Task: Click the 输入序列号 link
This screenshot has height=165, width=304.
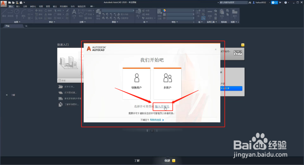Action: tap(162, 106)
